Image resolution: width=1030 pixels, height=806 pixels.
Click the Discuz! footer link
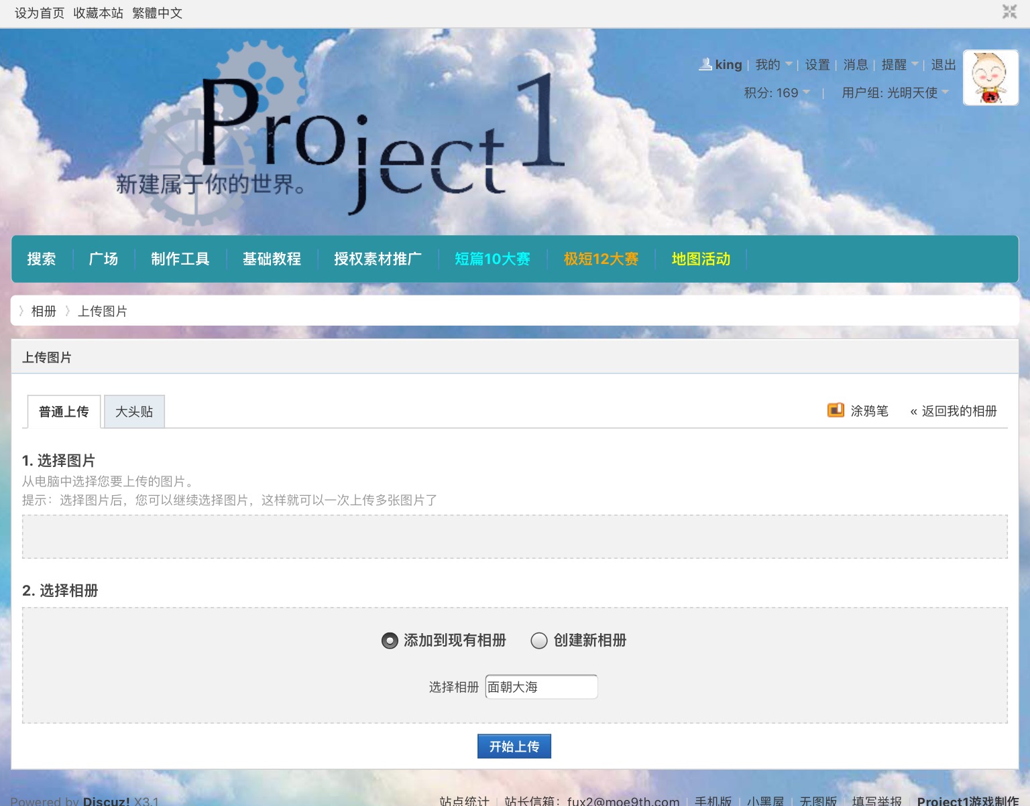pyautogui.click(x=106, y=801)
